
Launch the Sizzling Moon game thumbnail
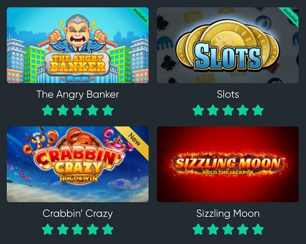228,165
